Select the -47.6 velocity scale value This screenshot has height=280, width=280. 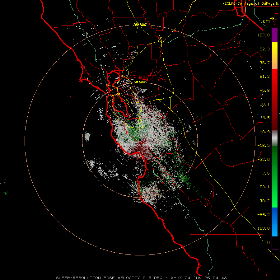pyautogui.click(x=264, y=173)
